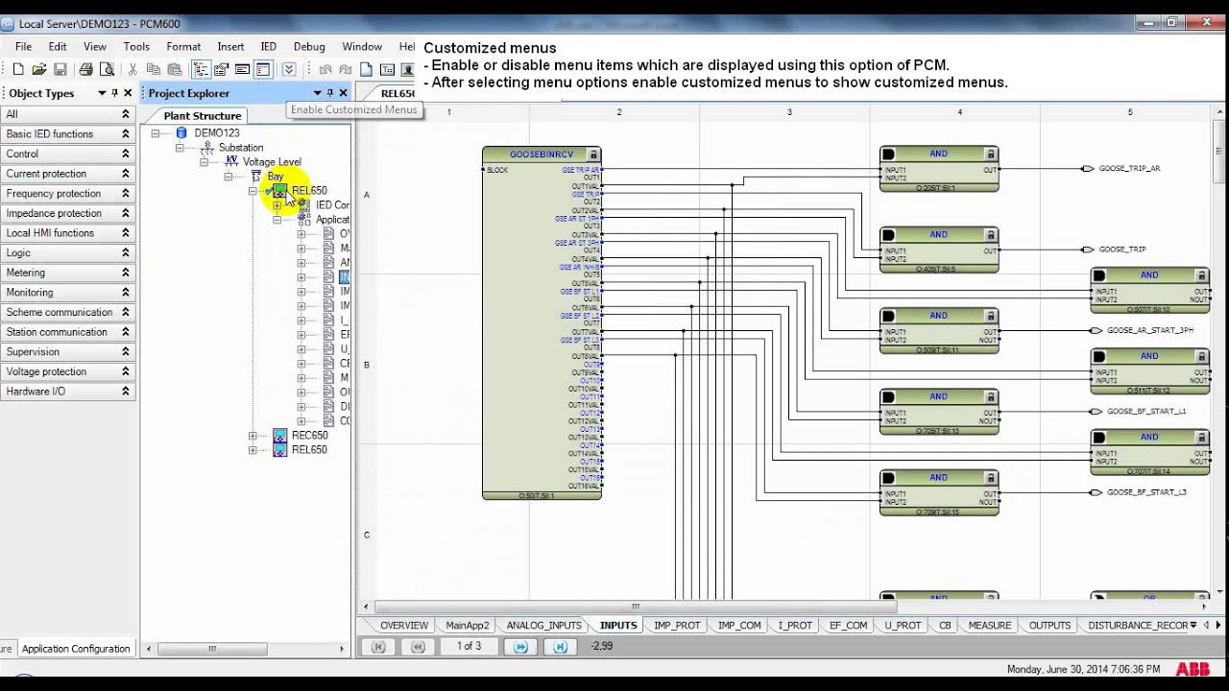Open the Object Types panel dropdown arrow
This screenshot has height=691, width=1229.
pyautogui.click(x=102, y=93)
